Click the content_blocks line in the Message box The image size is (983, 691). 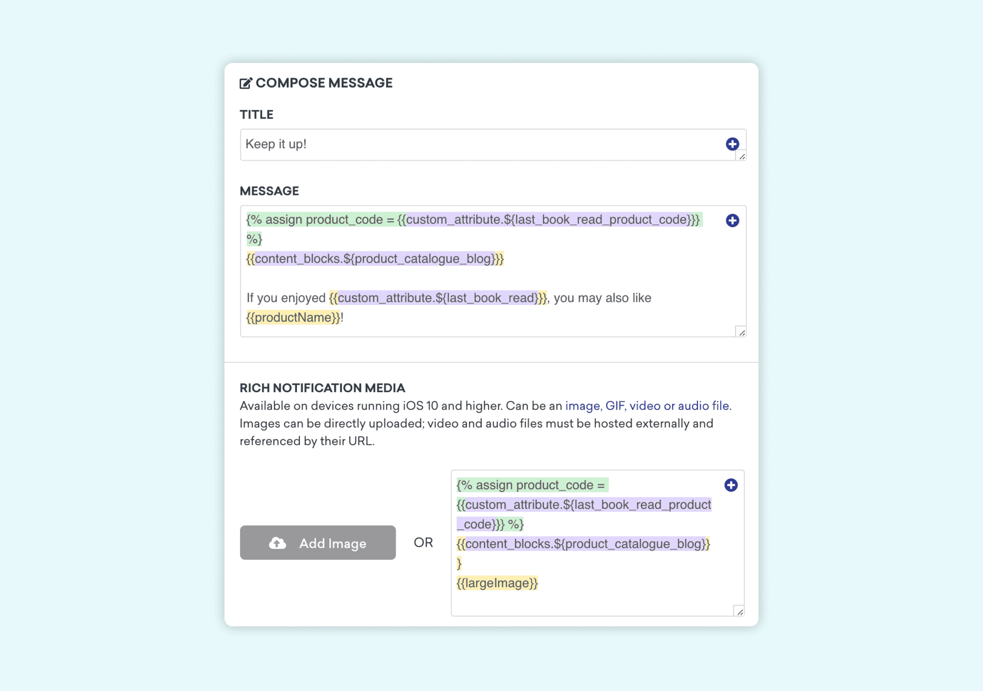pyautogui.click(x=375, y=259)
